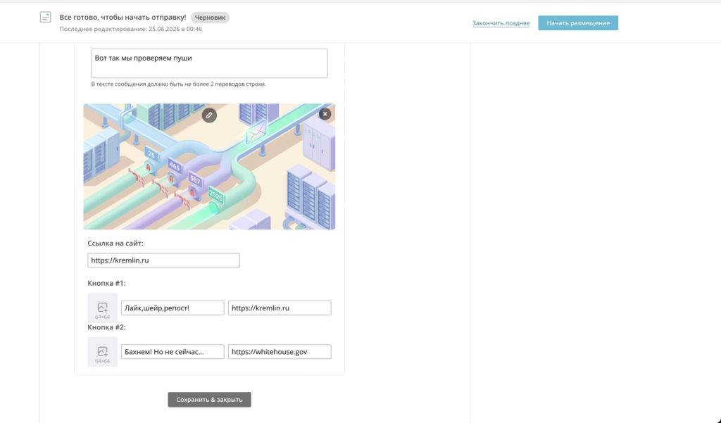Click the pencil edit icon on image
This screenshot has height=423, width=721.
tap(209, 115)
